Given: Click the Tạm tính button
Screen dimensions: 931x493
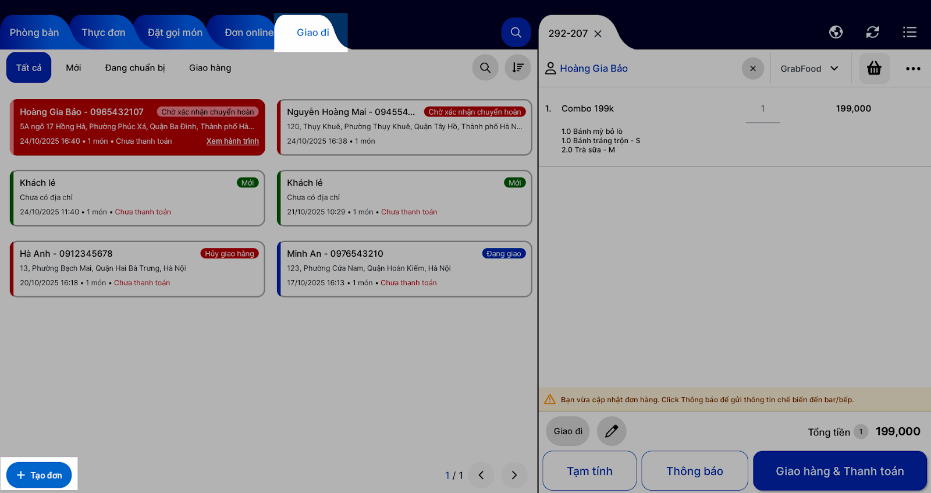Looking at the screenshot, I should (589, 471).
